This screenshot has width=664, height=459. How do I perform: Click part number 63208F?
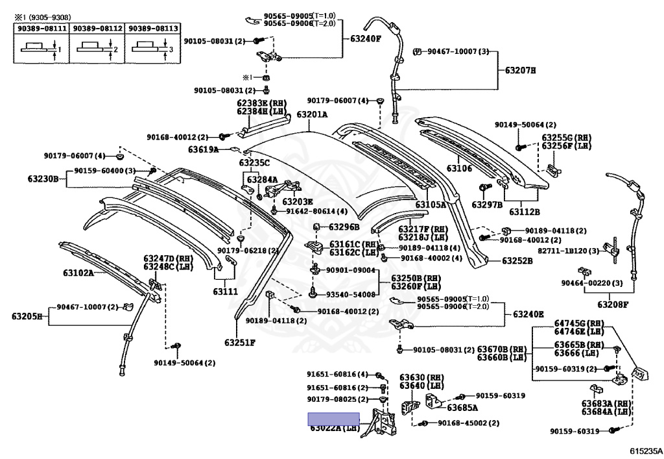coord(613,304)
